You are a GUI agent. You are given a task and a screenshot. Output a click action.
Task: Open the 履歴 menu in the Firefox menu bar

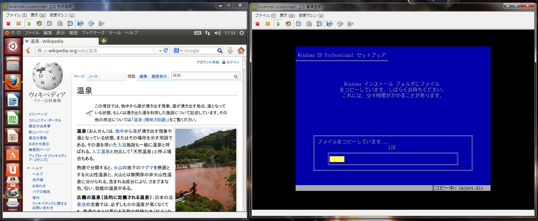73,33
